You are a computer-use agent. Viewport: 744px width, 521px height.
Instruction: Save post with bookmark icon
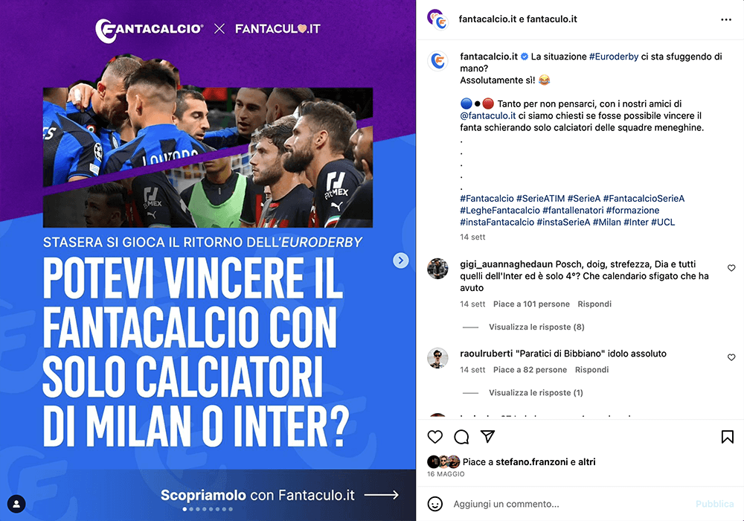[727, 437]
